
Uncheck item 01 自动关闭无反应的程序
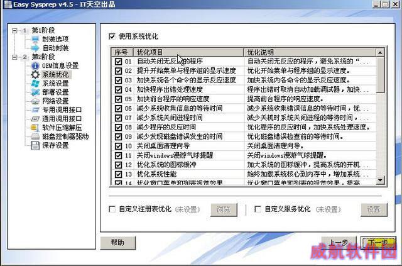pyautogui.click(x=118, y=62)
